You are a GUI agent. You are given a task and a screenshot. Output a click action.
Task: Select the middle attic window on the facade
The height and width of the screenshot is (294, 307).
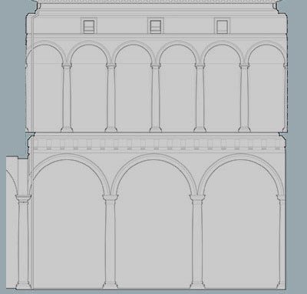(x=156, y=26)
